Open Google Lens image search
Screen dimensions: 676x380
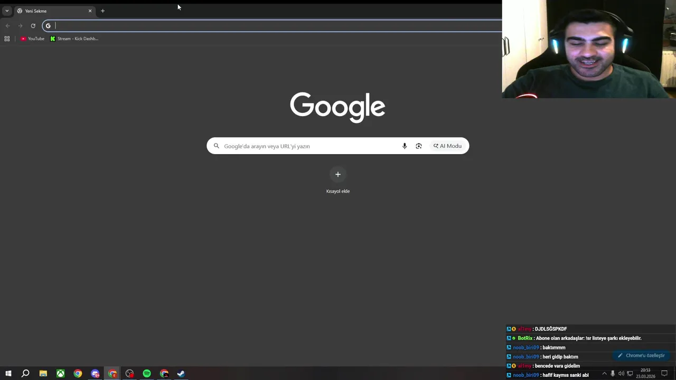point(419,146)
